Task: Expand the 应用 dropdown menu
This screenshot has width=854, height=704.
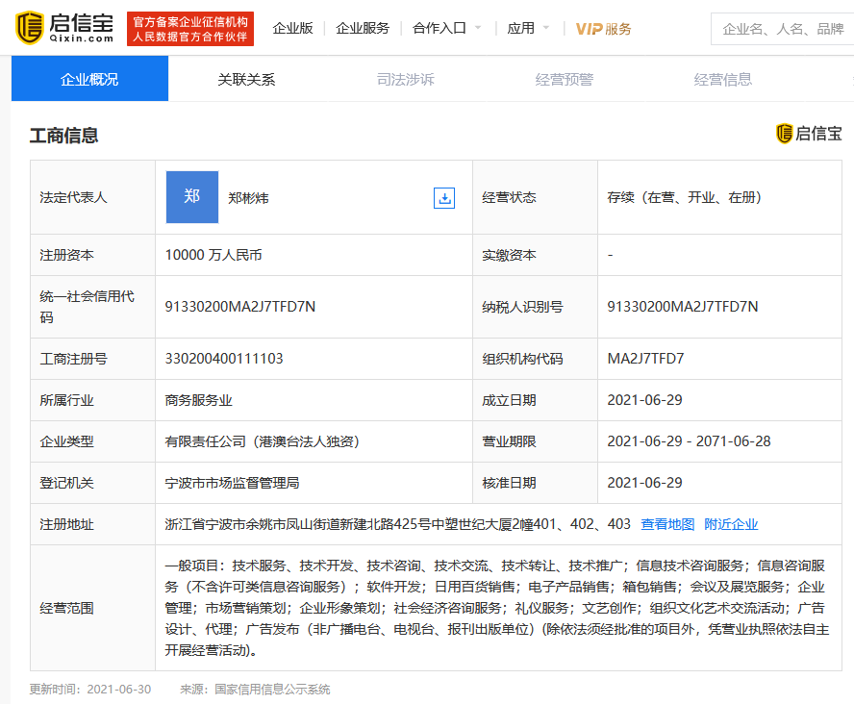Action: (x=529, y=29)
